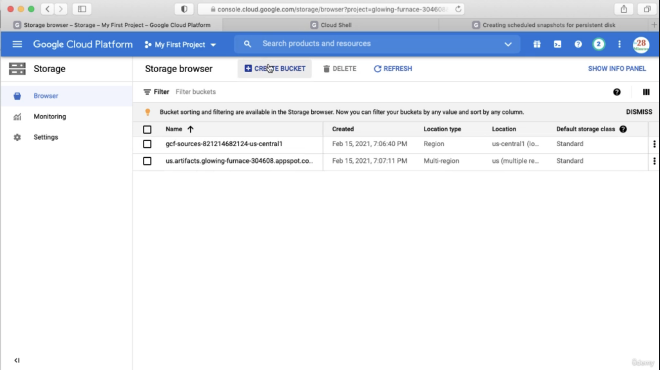The image size is (660, 371).
Task: Sort by Name column arrow
Action: point(190,129)
